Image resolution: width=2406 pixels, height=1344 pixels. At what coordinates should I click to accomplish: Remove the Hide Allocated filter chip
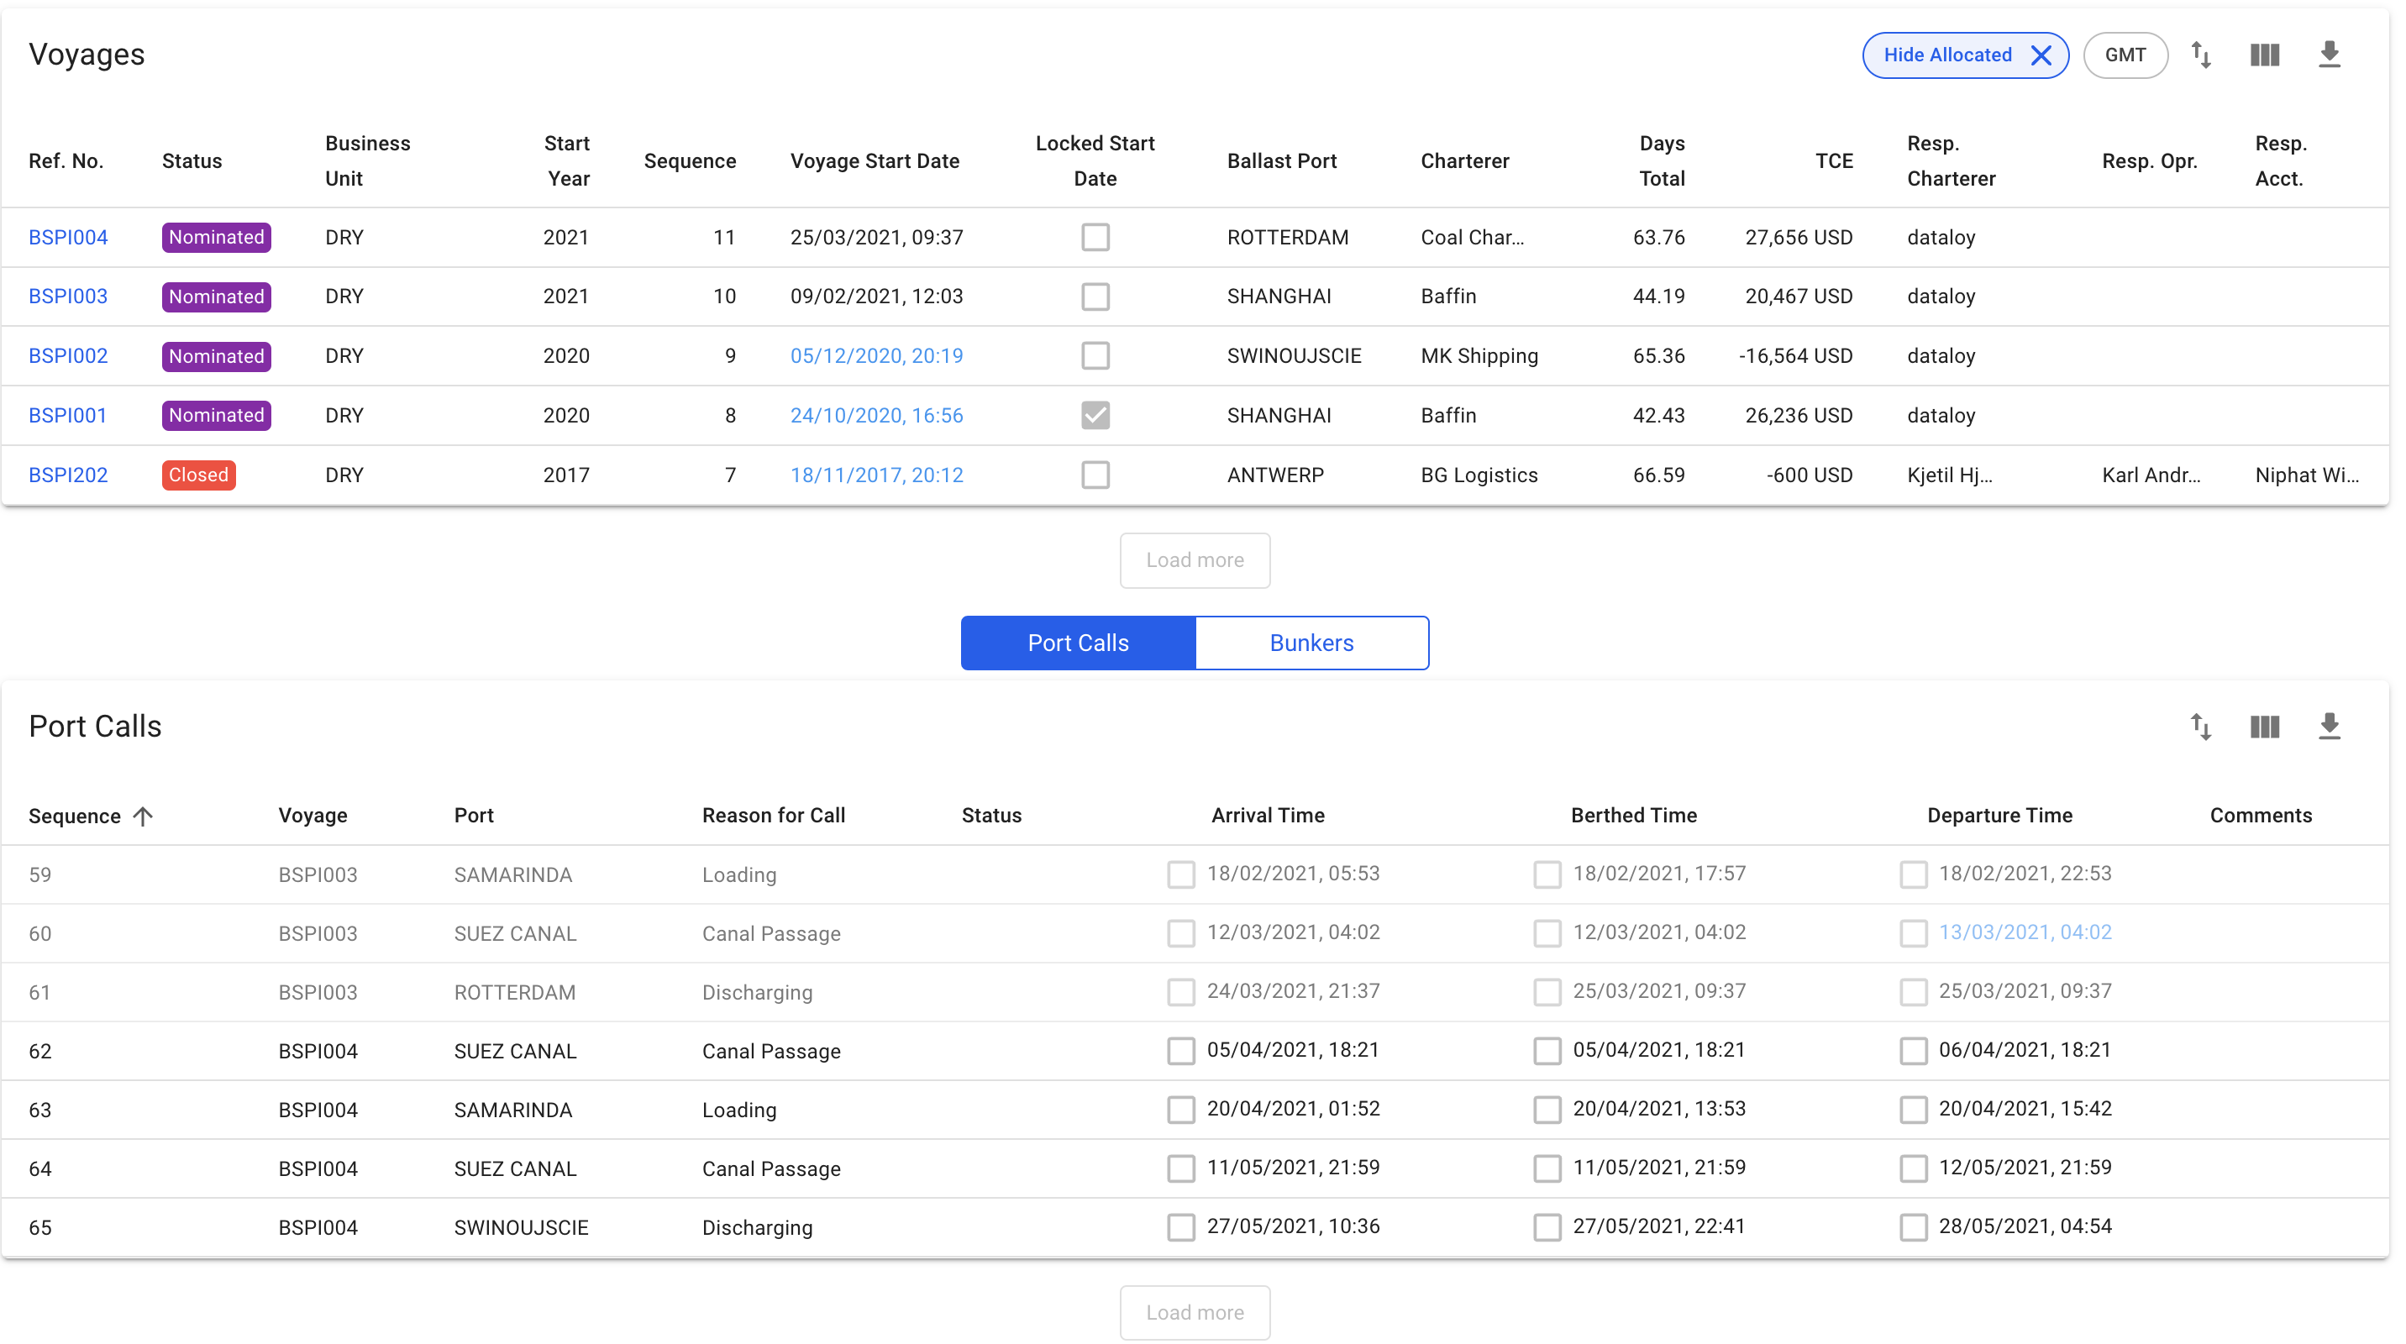coord(2041,55)
